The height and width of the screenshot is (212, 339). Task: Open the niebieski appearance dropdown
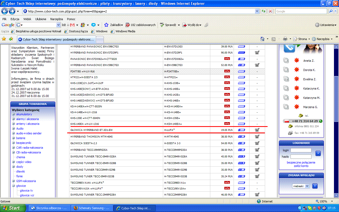[301, 186]
